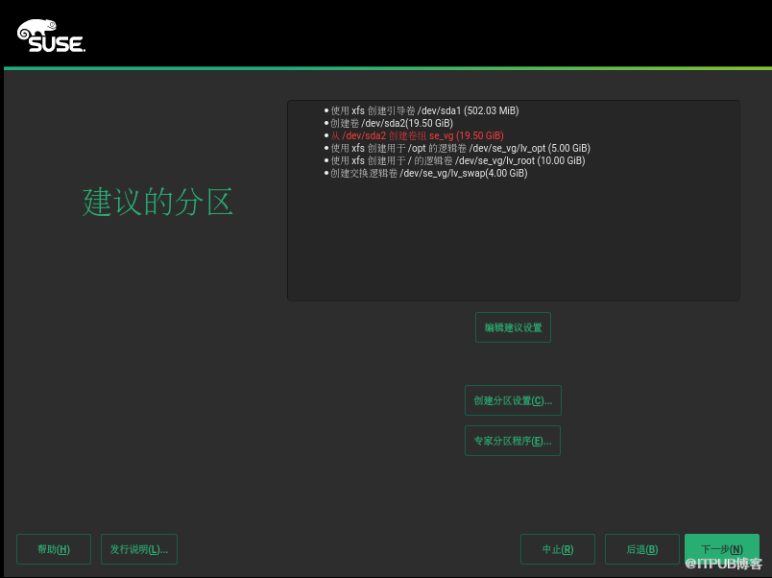This screenshot has height=578, width=772.
Task: Proceed with 下一步(N) button
Action: [x=722, y=549]
